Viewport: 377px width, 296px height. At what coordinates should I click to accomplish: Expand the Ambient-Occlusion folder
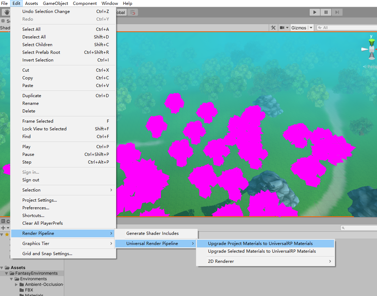pyautogui.click(x=16, y=284)
